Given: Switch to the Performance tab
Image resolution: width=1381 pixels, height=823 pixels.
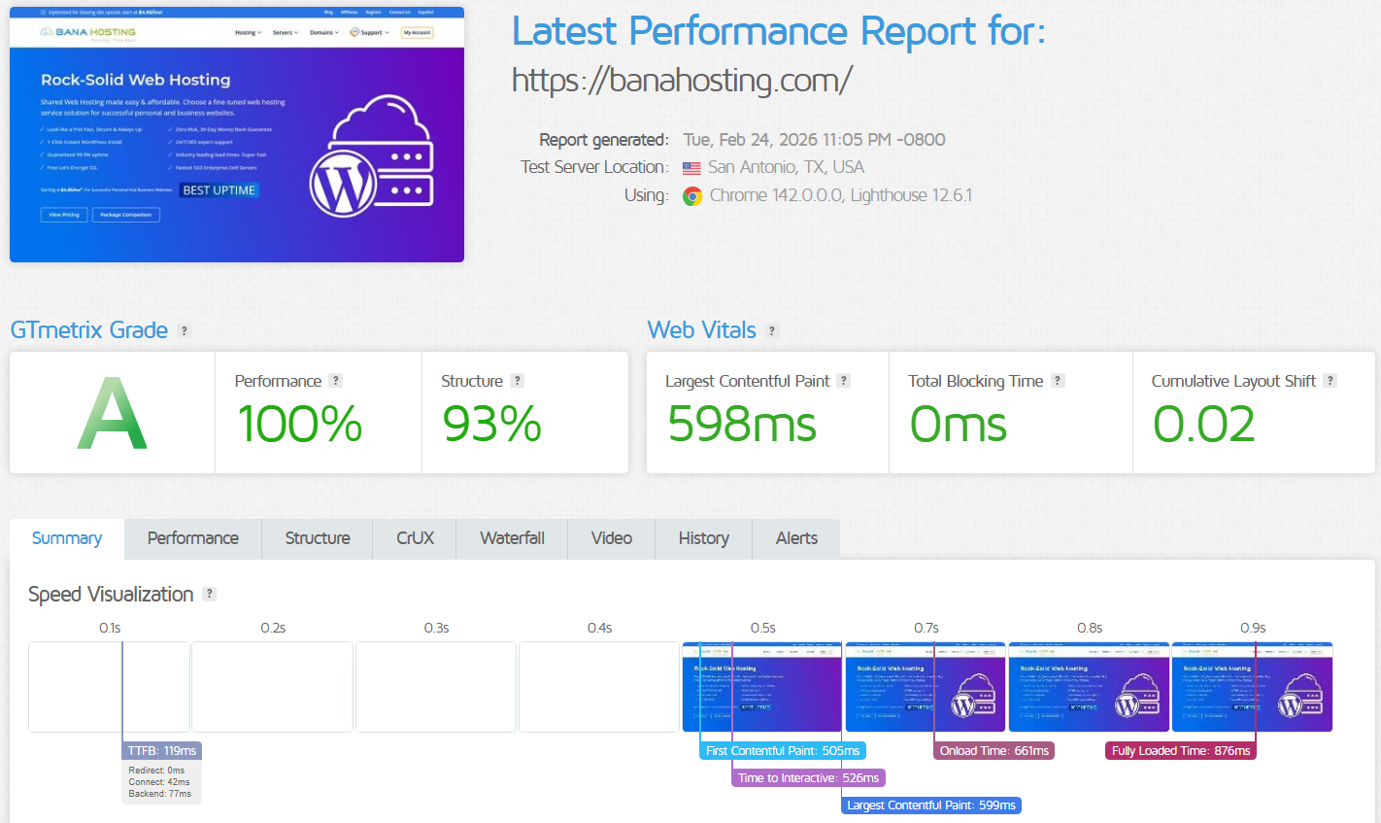Looking at the screenshot, I should point(193,538).
